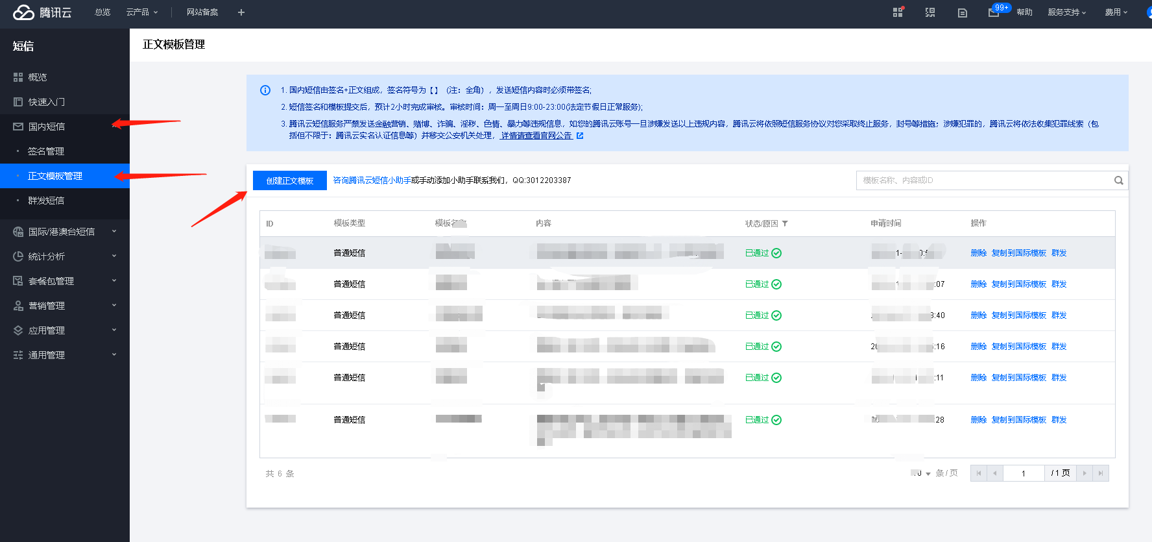Select 群发短信 in sidebar
Image resolution: width=1152 pixels, height=542 pixels.
point(46,201)
